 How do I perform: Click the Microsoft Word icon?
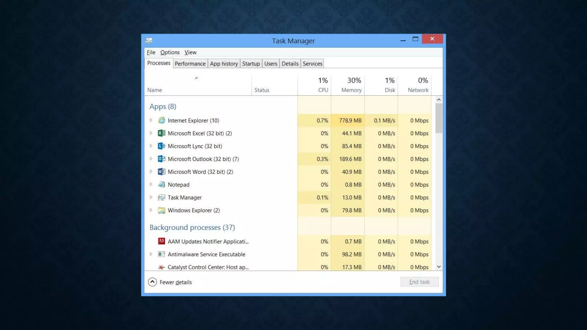pyautogui.click(x=161, y=172)
